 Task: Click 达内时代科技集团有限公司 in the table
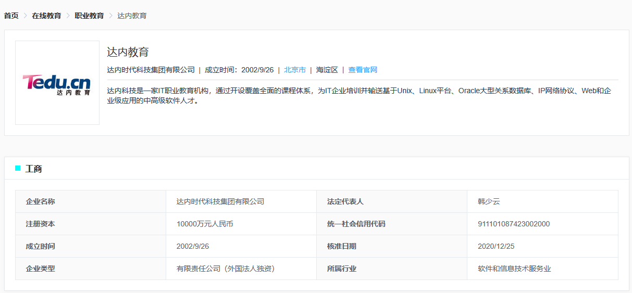point(220,201)
